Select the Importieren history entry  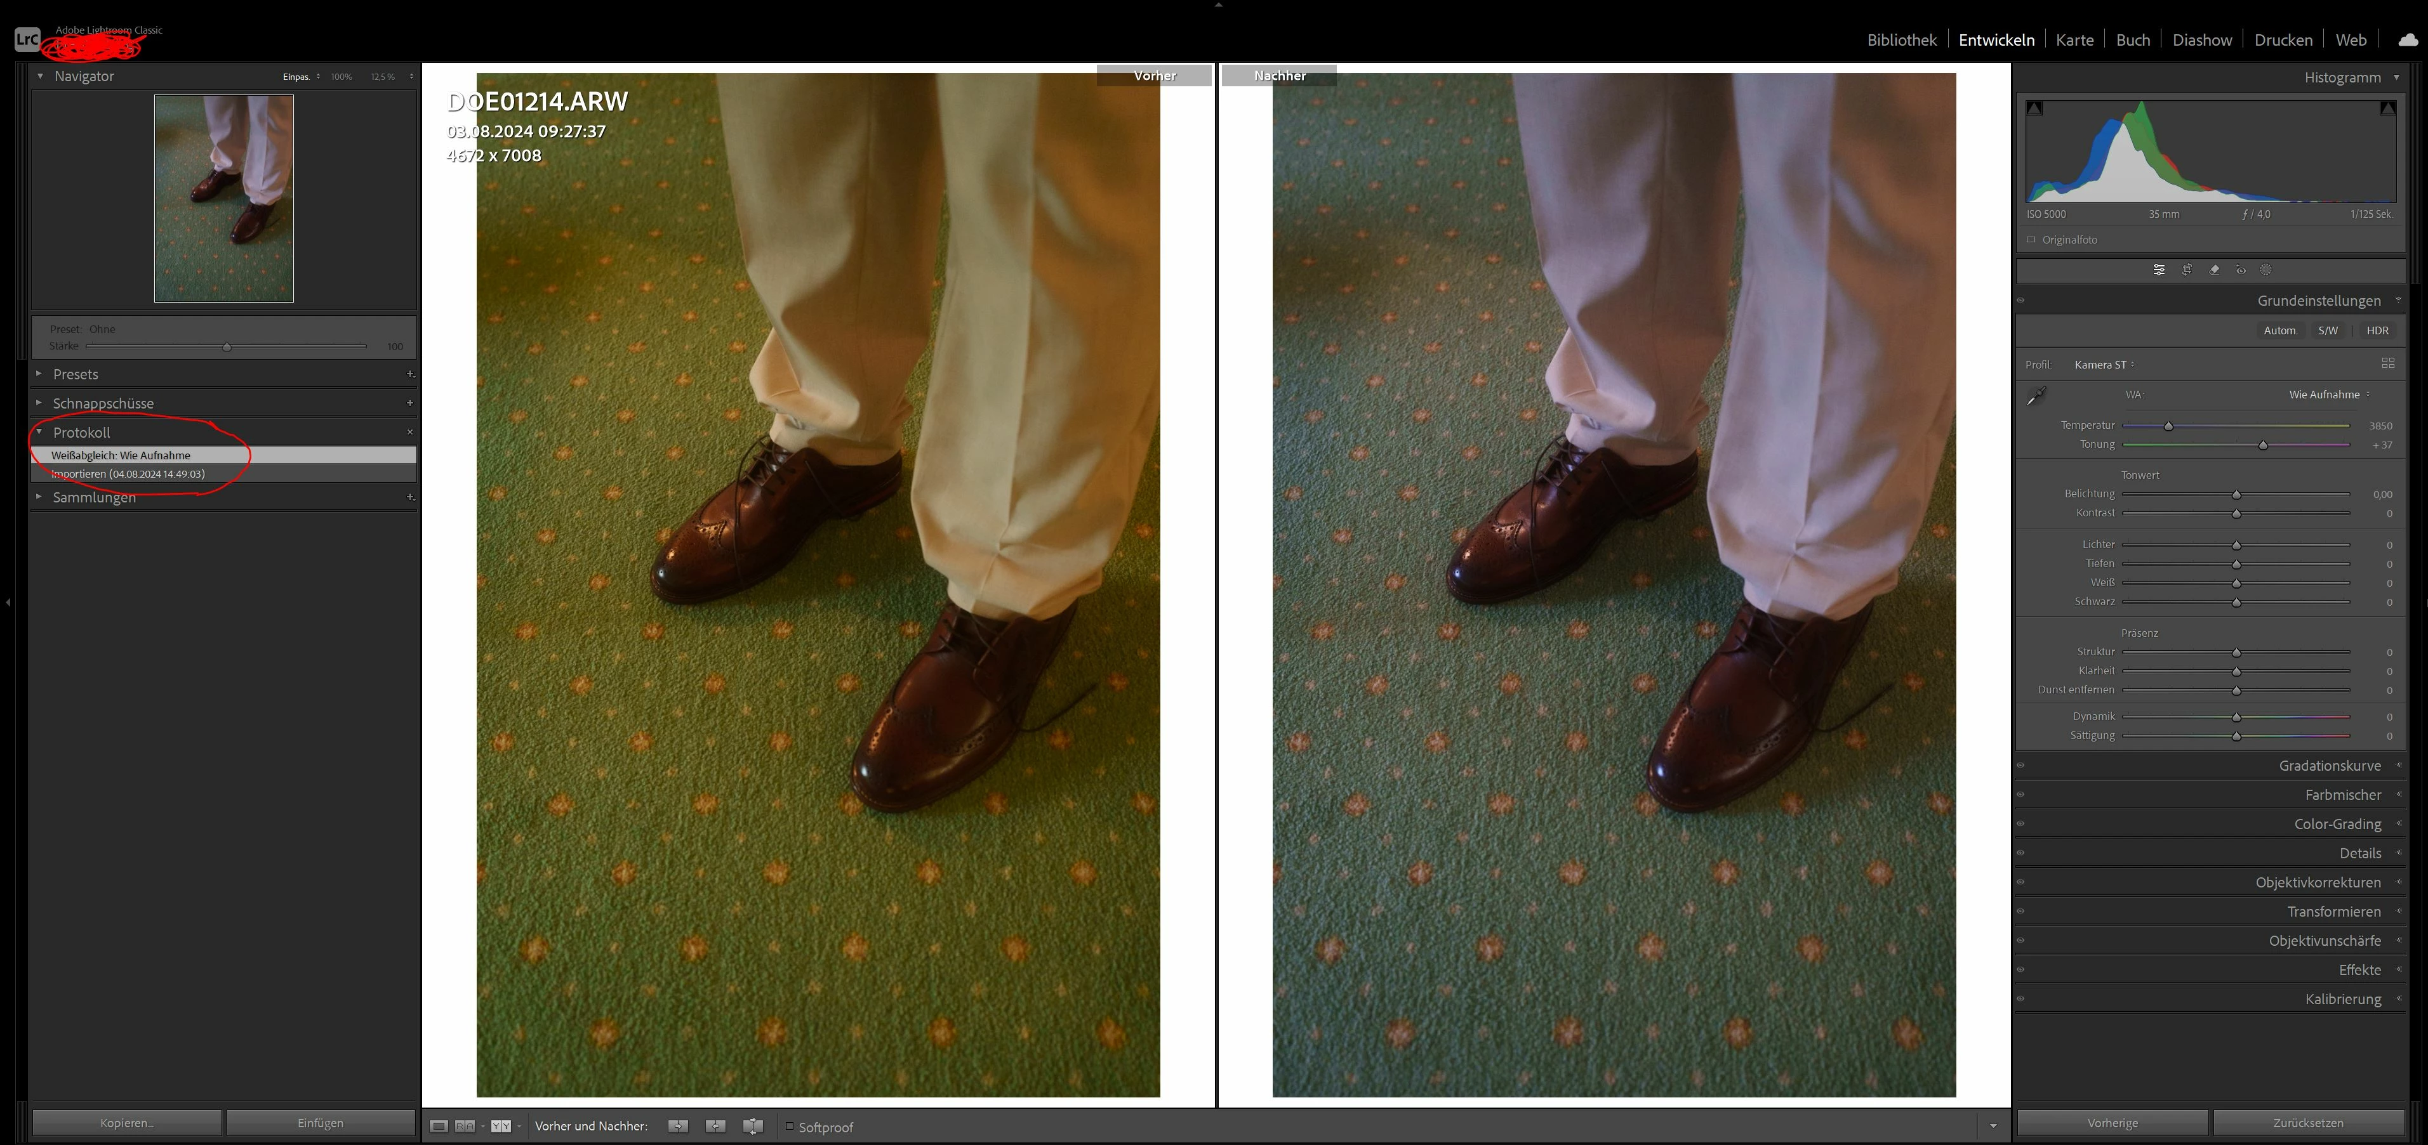coord(128,474)
